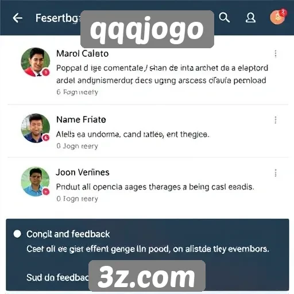294x294 pixels.
Task: Click the notification badge on the top-right avatar
Action: [283, 13]
